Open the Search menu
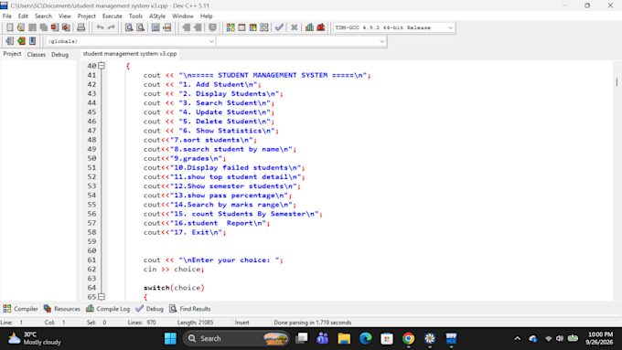The height and width of the screenshot is (350, 622). (x=43, y=16)
